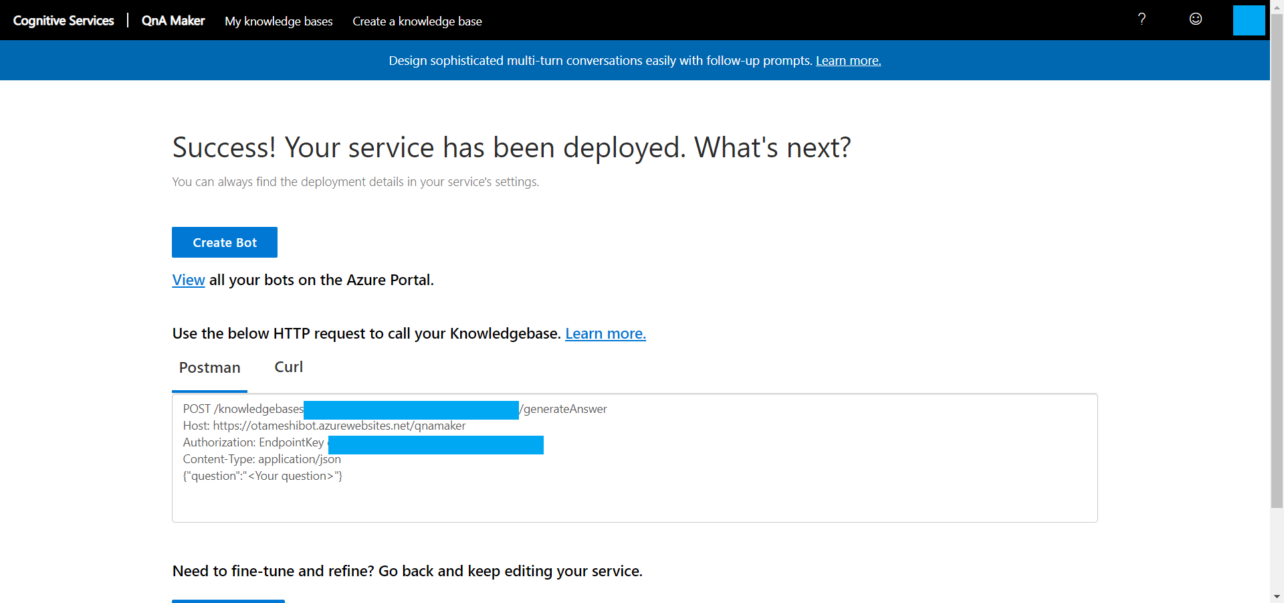Switch to the Curl tab
The width and height of the screenshot is (1284, 603).
(288, 367)
